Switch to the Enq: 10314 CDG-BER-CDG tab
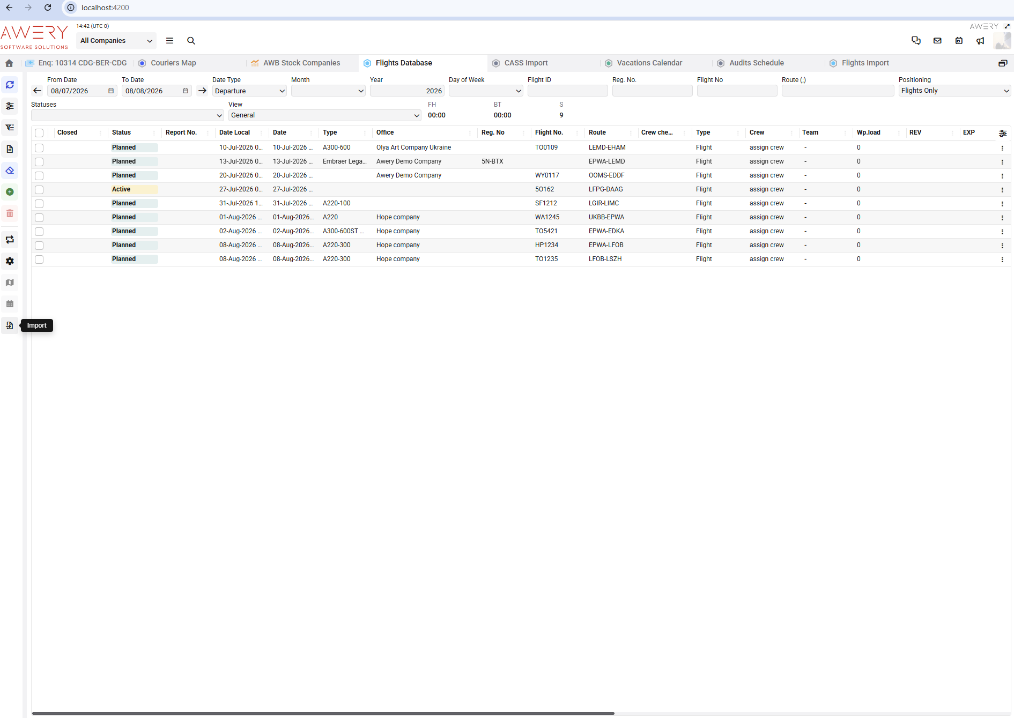The width and height of the screenshot is (1014, 718). click(77, 63)
